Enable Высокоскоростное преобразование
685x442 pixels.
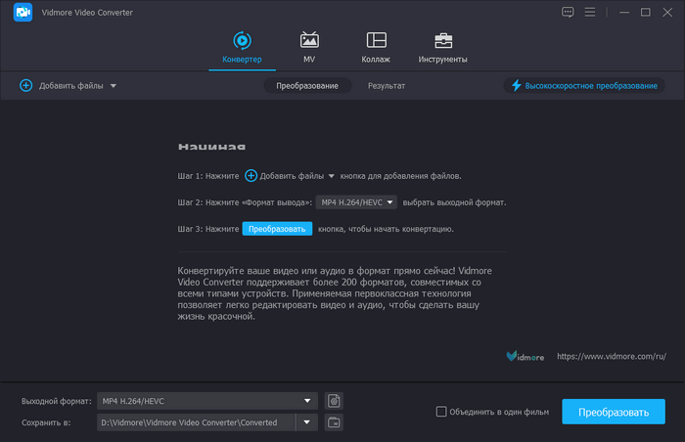coord(584,86)
